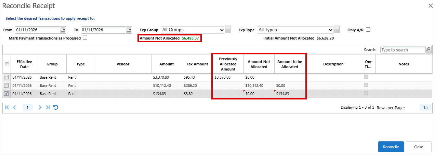This screenshot has width=435, height=155.
Task: Go to the next page
Action: pos(40,107)
